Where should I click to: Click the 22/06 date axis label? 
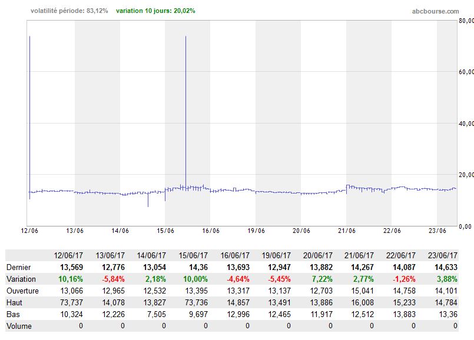pyautogui.click(x=392, y=231)
